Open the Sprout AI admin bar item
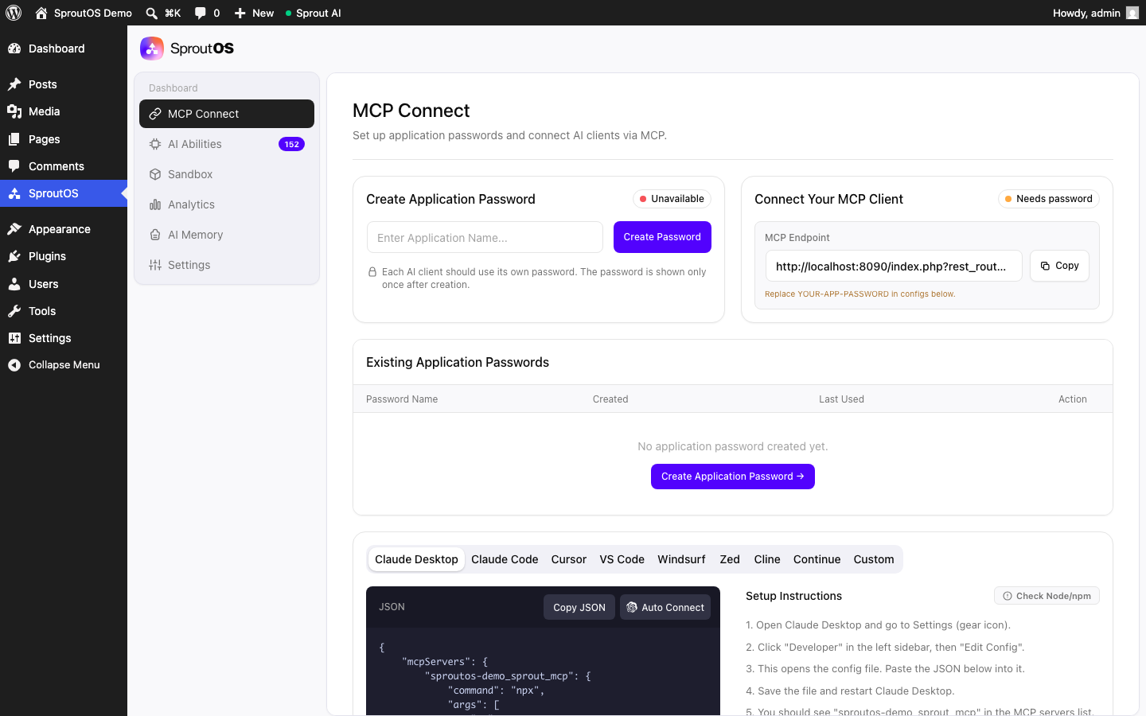 [x=313, y=13]
